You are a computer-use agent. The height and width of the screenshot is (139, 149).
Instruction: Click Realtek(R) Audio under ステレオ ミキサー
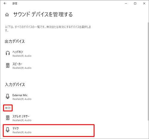click(x=22, y=120)
